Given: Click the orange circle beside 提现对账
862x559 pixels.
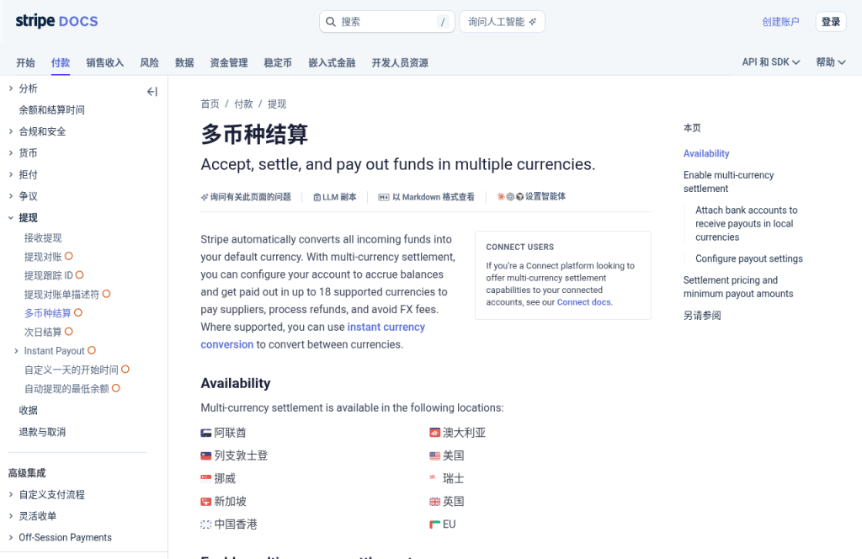Looking at the screenshot, I should point(69,256).
